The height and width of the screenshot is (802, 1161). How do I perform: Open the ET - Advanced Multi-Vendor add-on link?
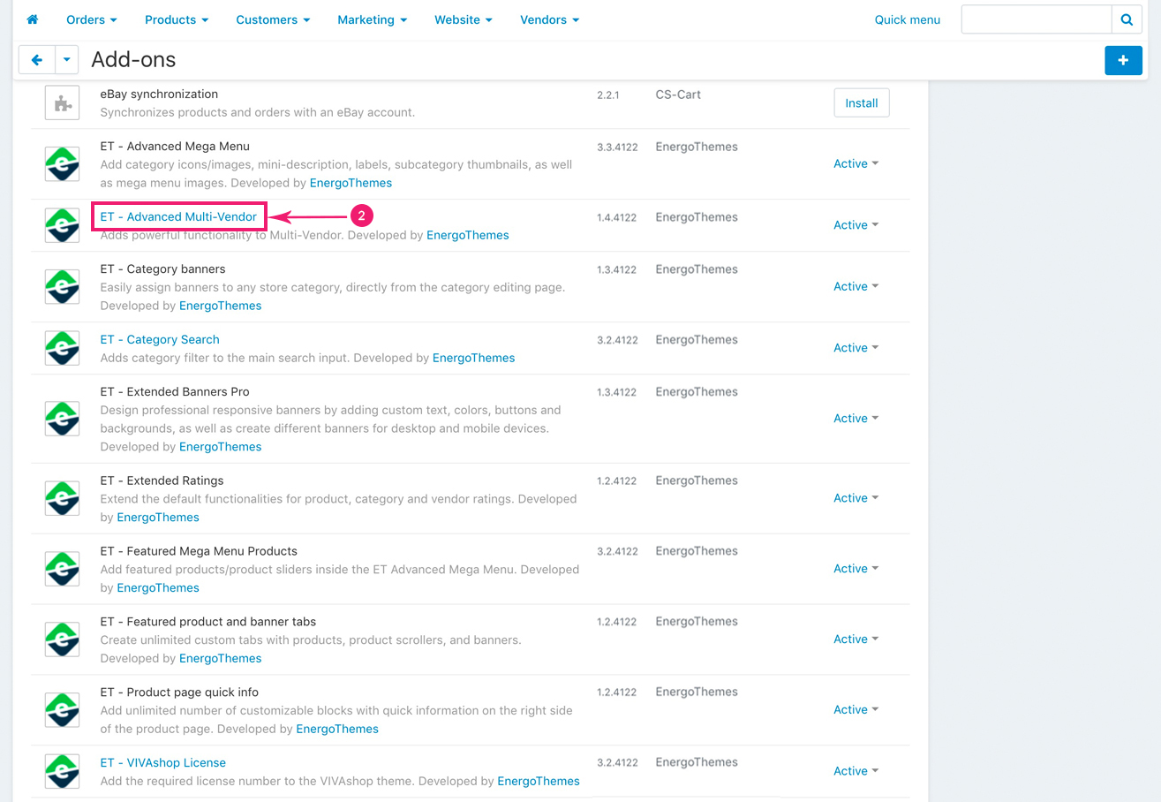[x=178, y=216]
